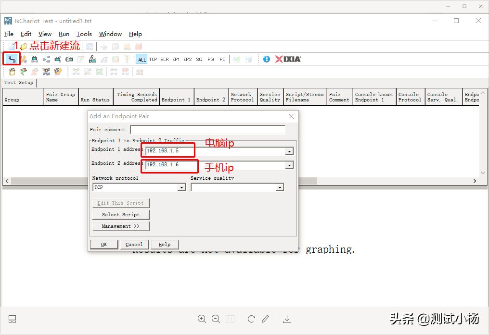Screen dimensions: 489x335
Task: Open the Service quality dropdown
Action: (280, 187)
